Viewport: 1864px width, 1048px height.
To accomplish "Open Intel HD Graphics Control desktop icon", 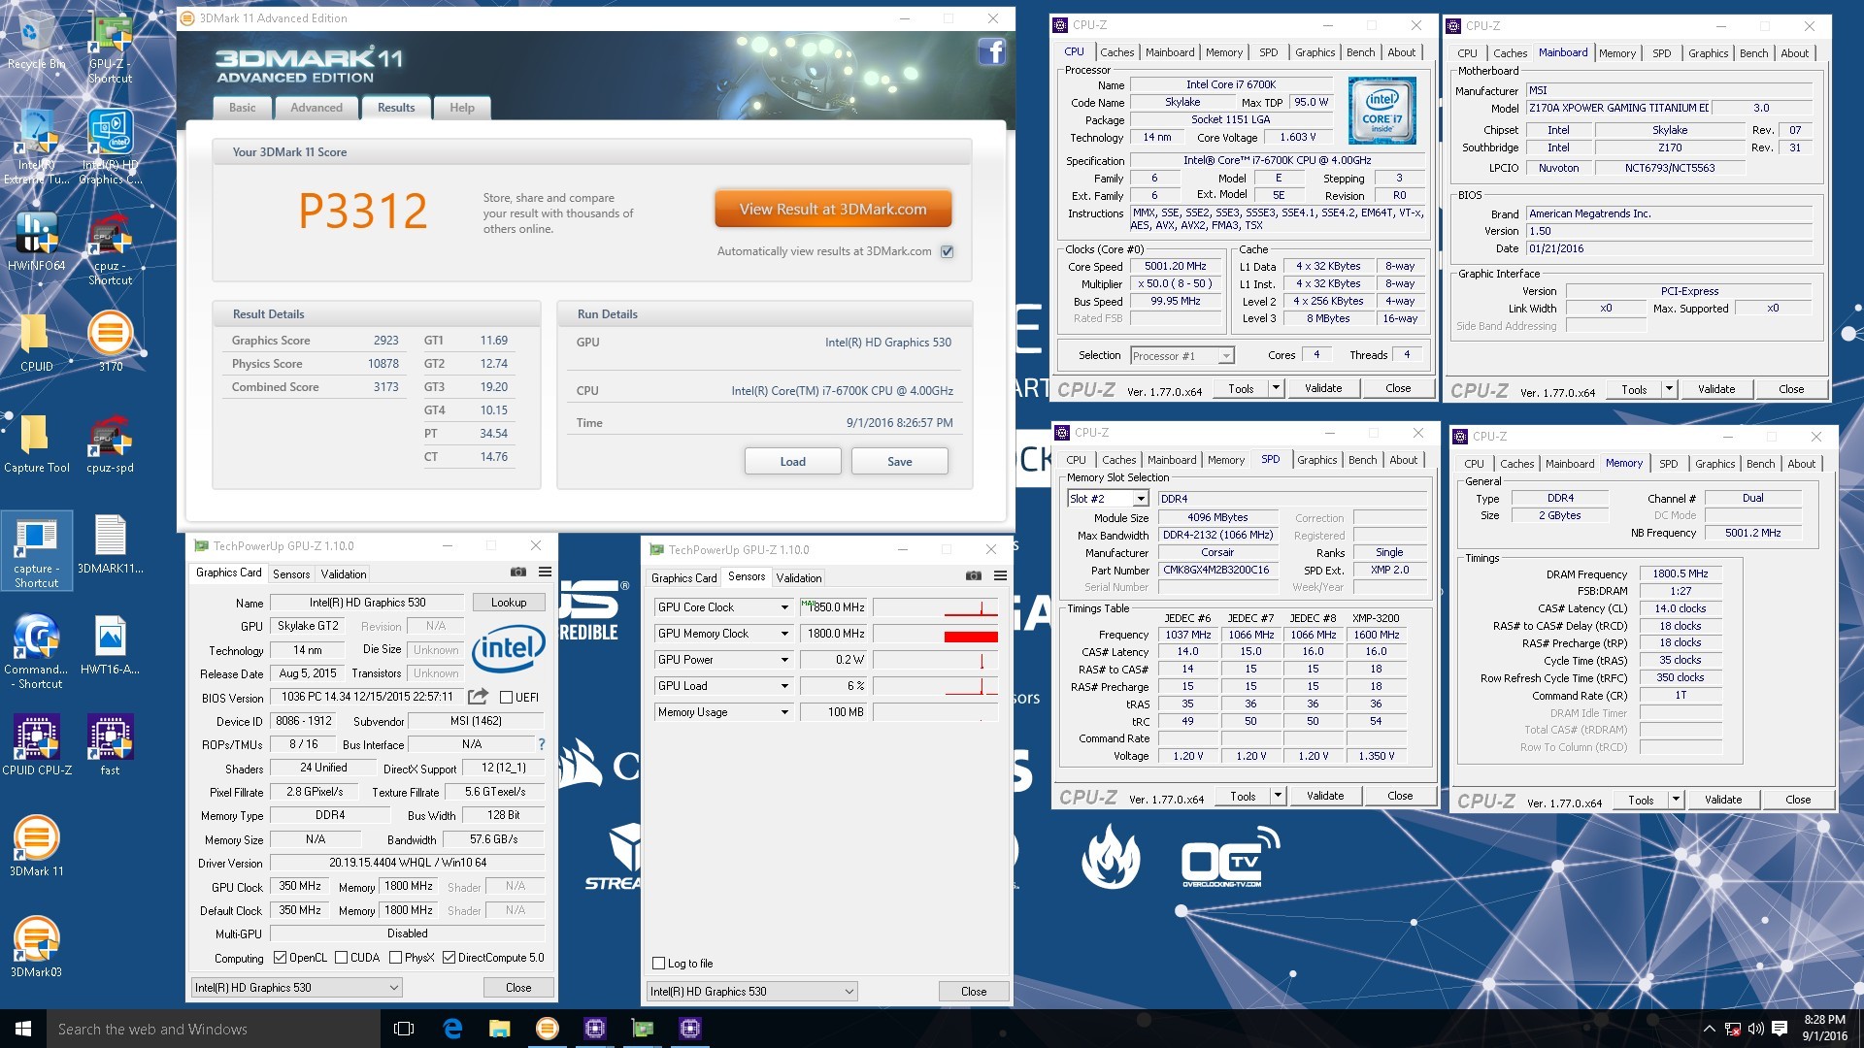I will 110,147.
